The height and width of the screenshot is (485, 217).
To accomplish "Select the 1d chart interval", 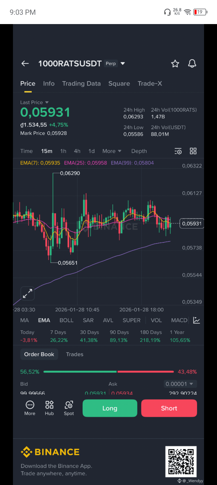I will point(91,151).
